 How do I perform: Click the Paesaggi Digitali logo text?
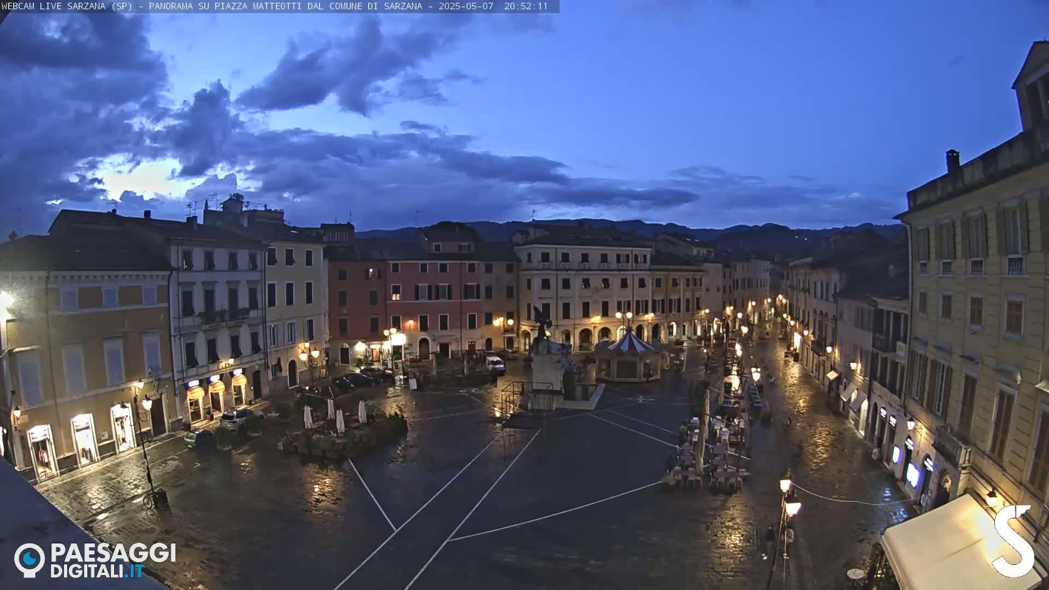tap(113, 560)
